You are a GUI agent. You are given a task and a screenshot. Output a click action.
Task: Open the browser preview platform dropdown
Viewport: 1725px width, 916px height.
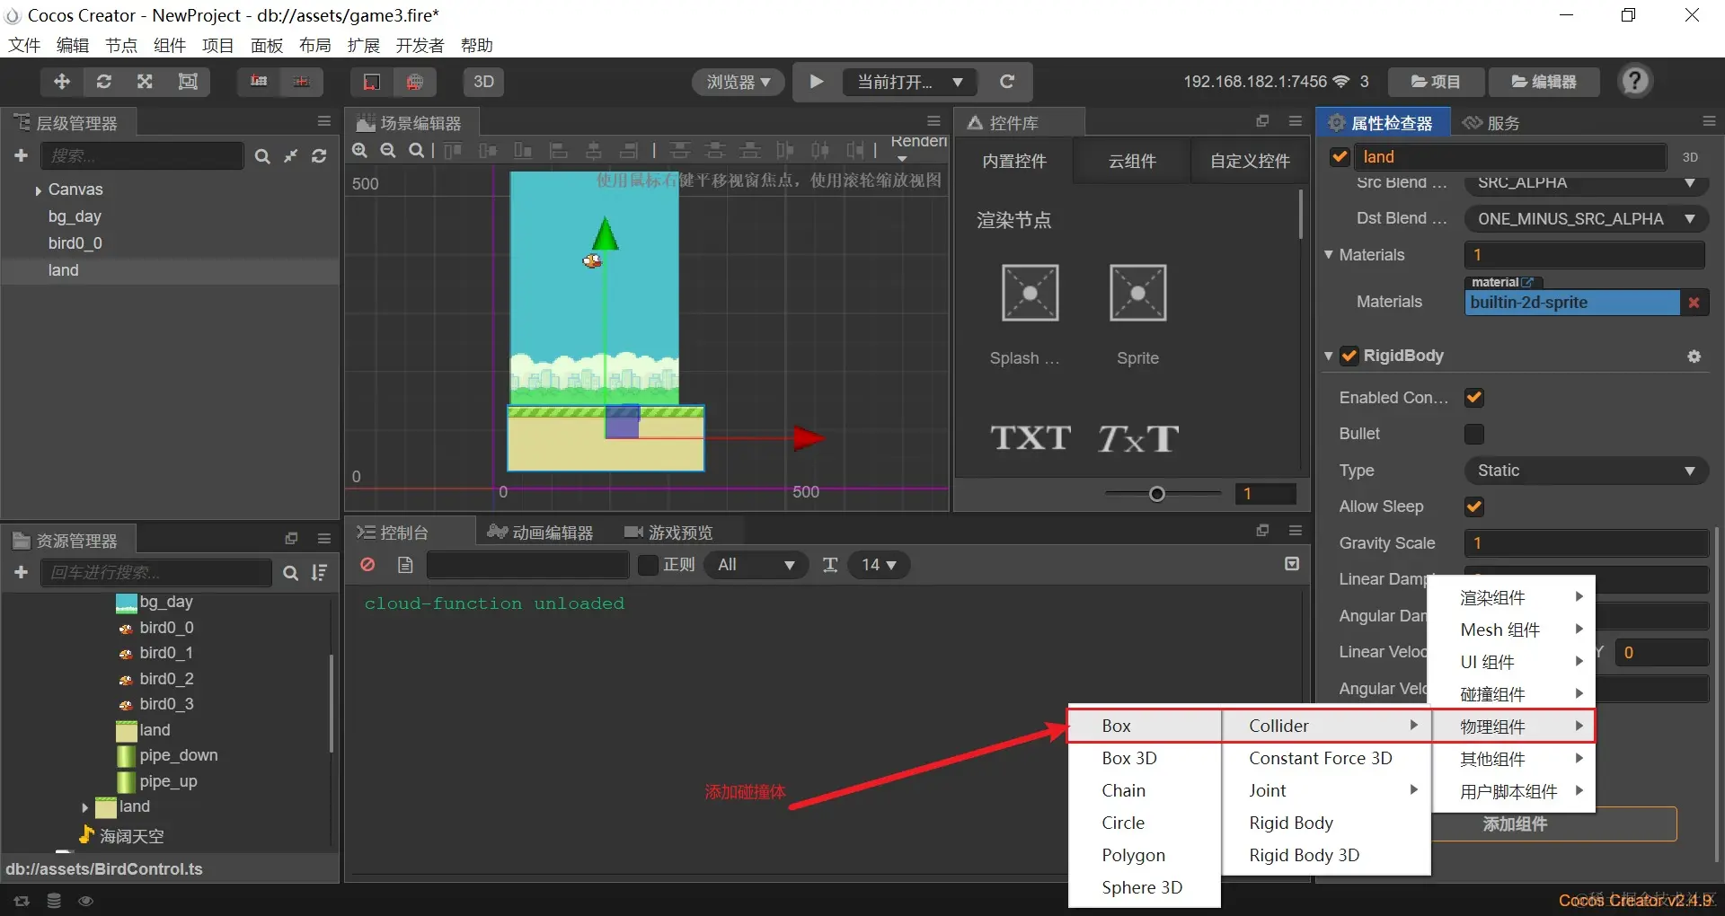tap(739, 82)
